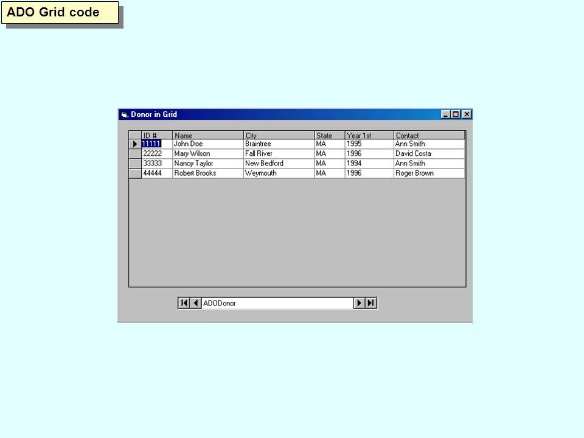This screenshot has height=438, width=584.
Task: Click the Robert Brooks name cell
Action: pyautogui.click(x=208, y=173)
